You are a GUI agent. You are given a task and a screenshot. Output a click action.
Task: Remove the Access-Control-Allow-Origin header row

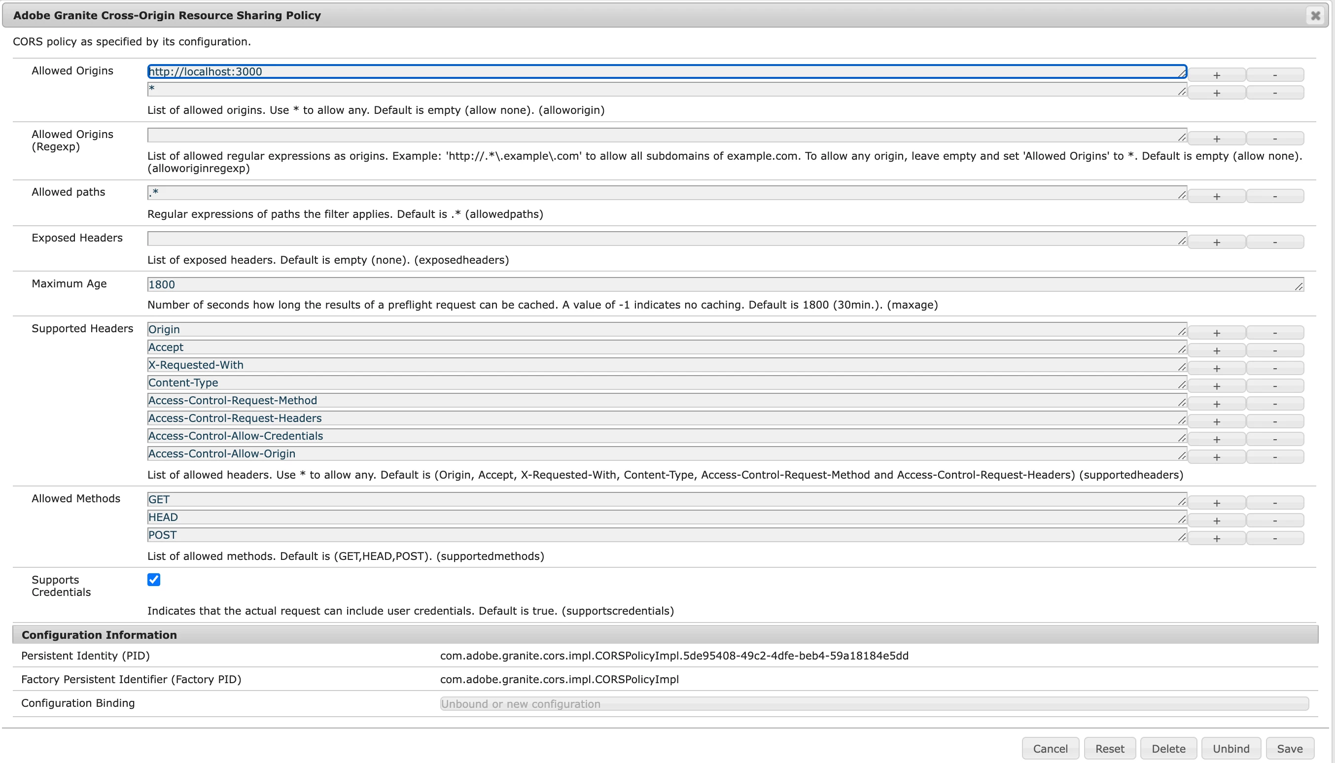coord(1275,457)
